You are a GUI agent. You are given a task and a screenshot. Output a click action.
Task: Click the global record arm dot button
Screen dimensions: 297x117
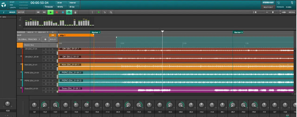[x=45, y=39]
